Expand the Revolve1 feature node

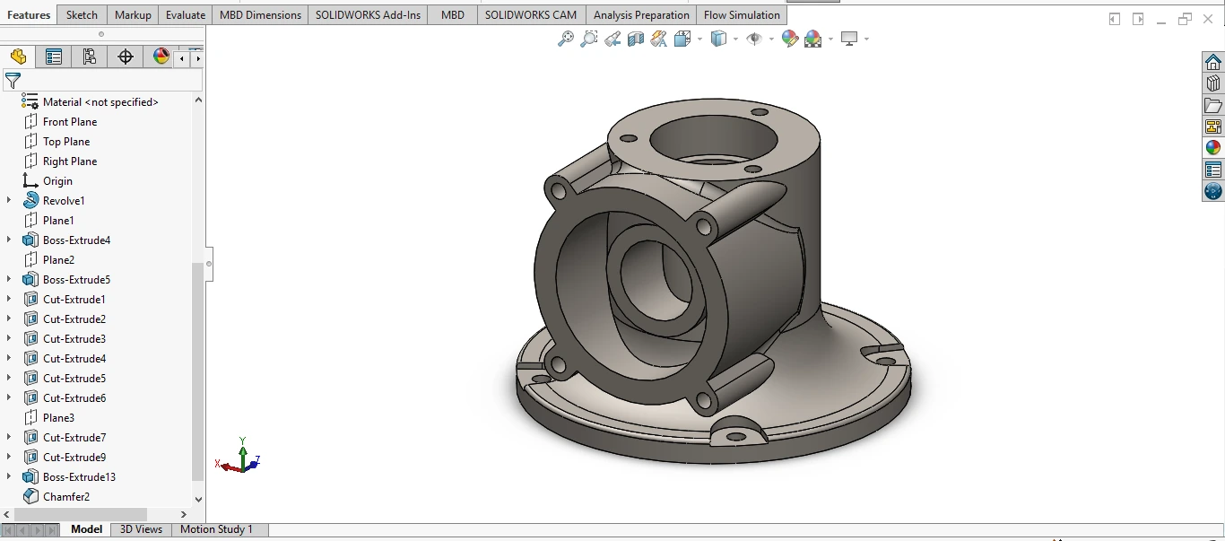click(9, 201)
